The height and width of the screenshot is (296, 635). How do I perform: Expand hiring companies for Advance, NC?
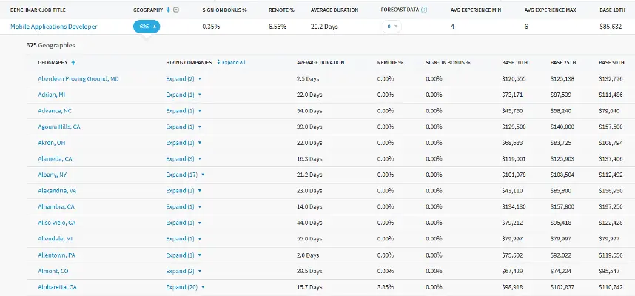184,111
